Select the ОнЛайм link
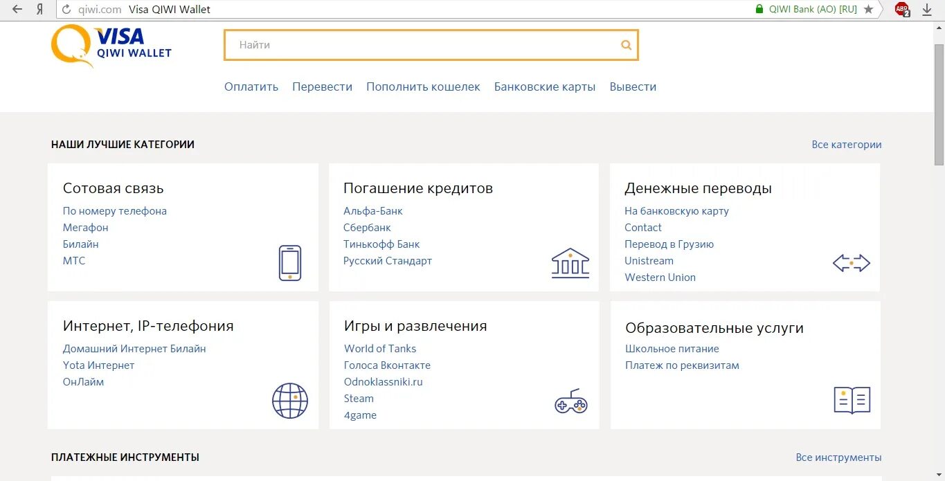 pyautogui.click(x=83, y=382)
